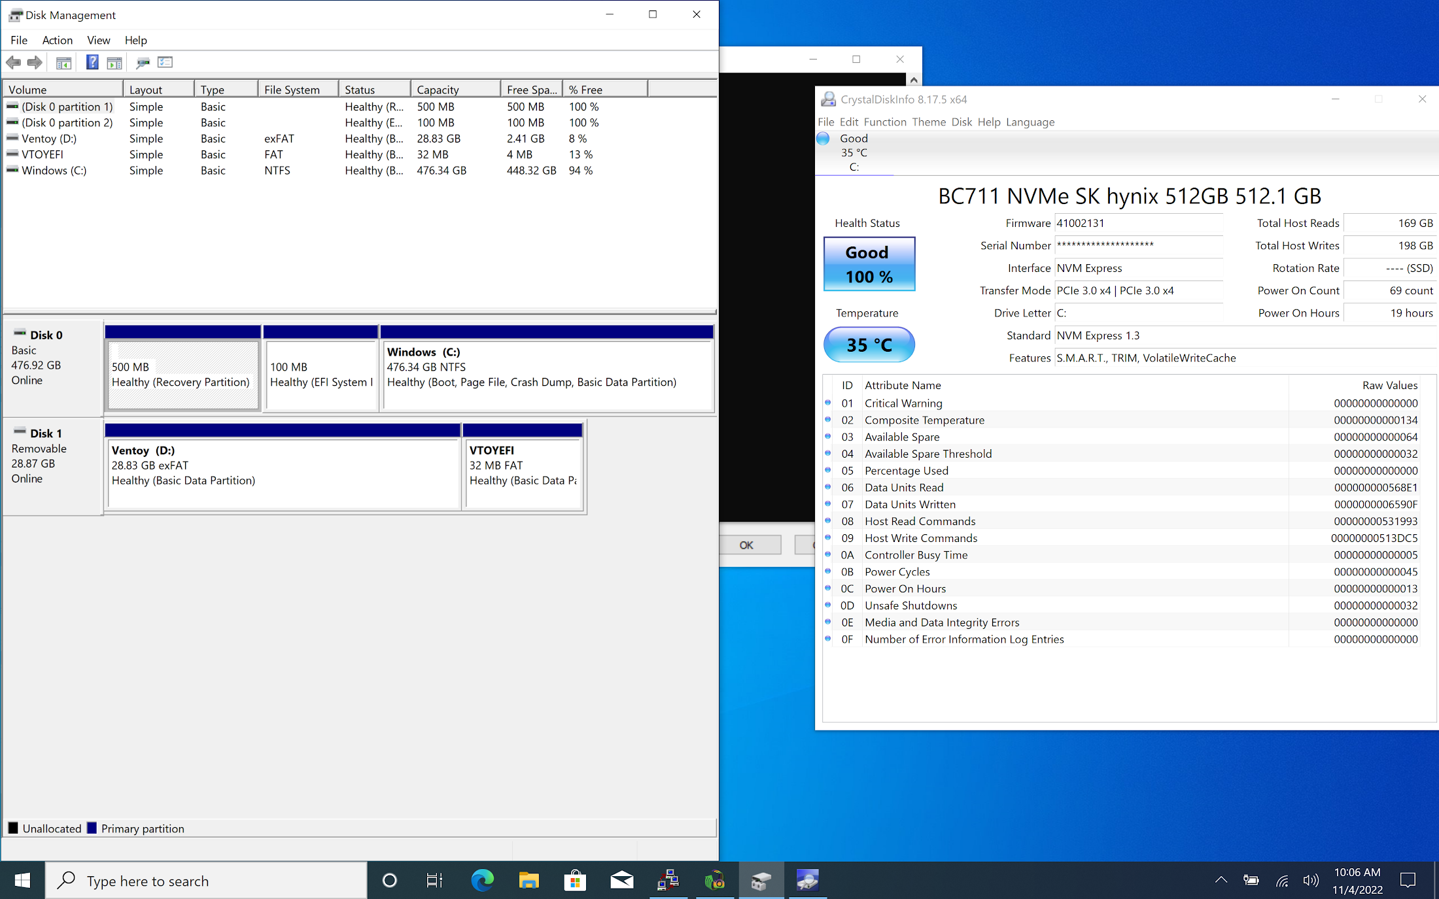Select the VTOYEFI partition block on Disk 1

tap(523, 473)
